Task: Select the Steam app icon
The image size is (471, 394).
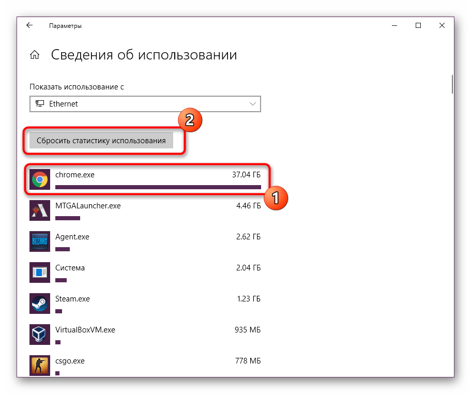Action: click(x=40, y=304)
